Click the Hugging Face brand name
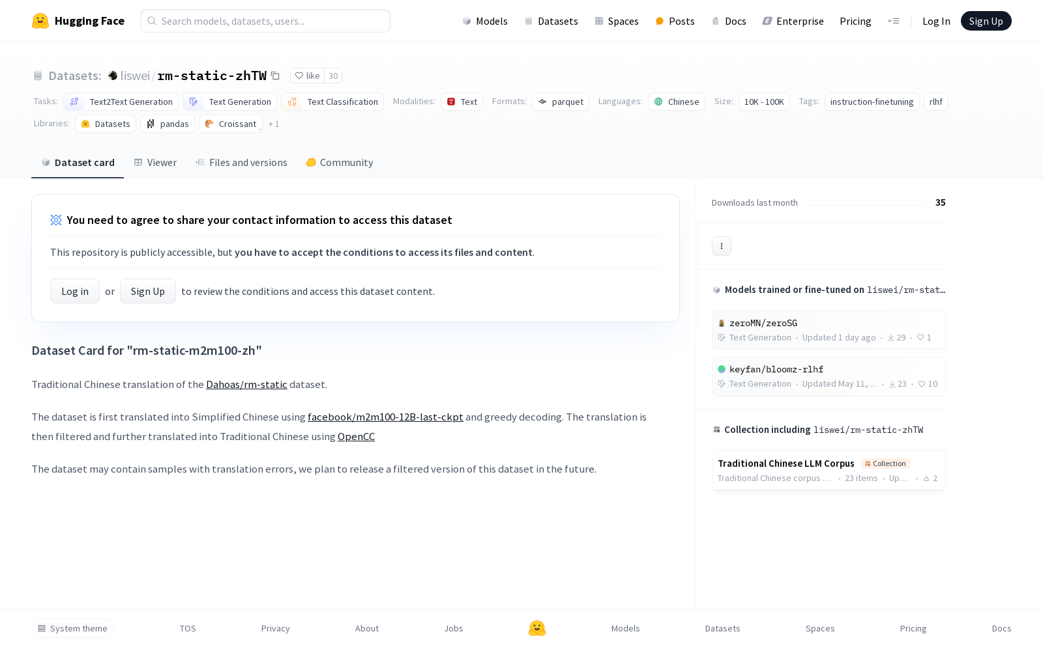Screen dimensions: 1043x651 tap(89, 21)
